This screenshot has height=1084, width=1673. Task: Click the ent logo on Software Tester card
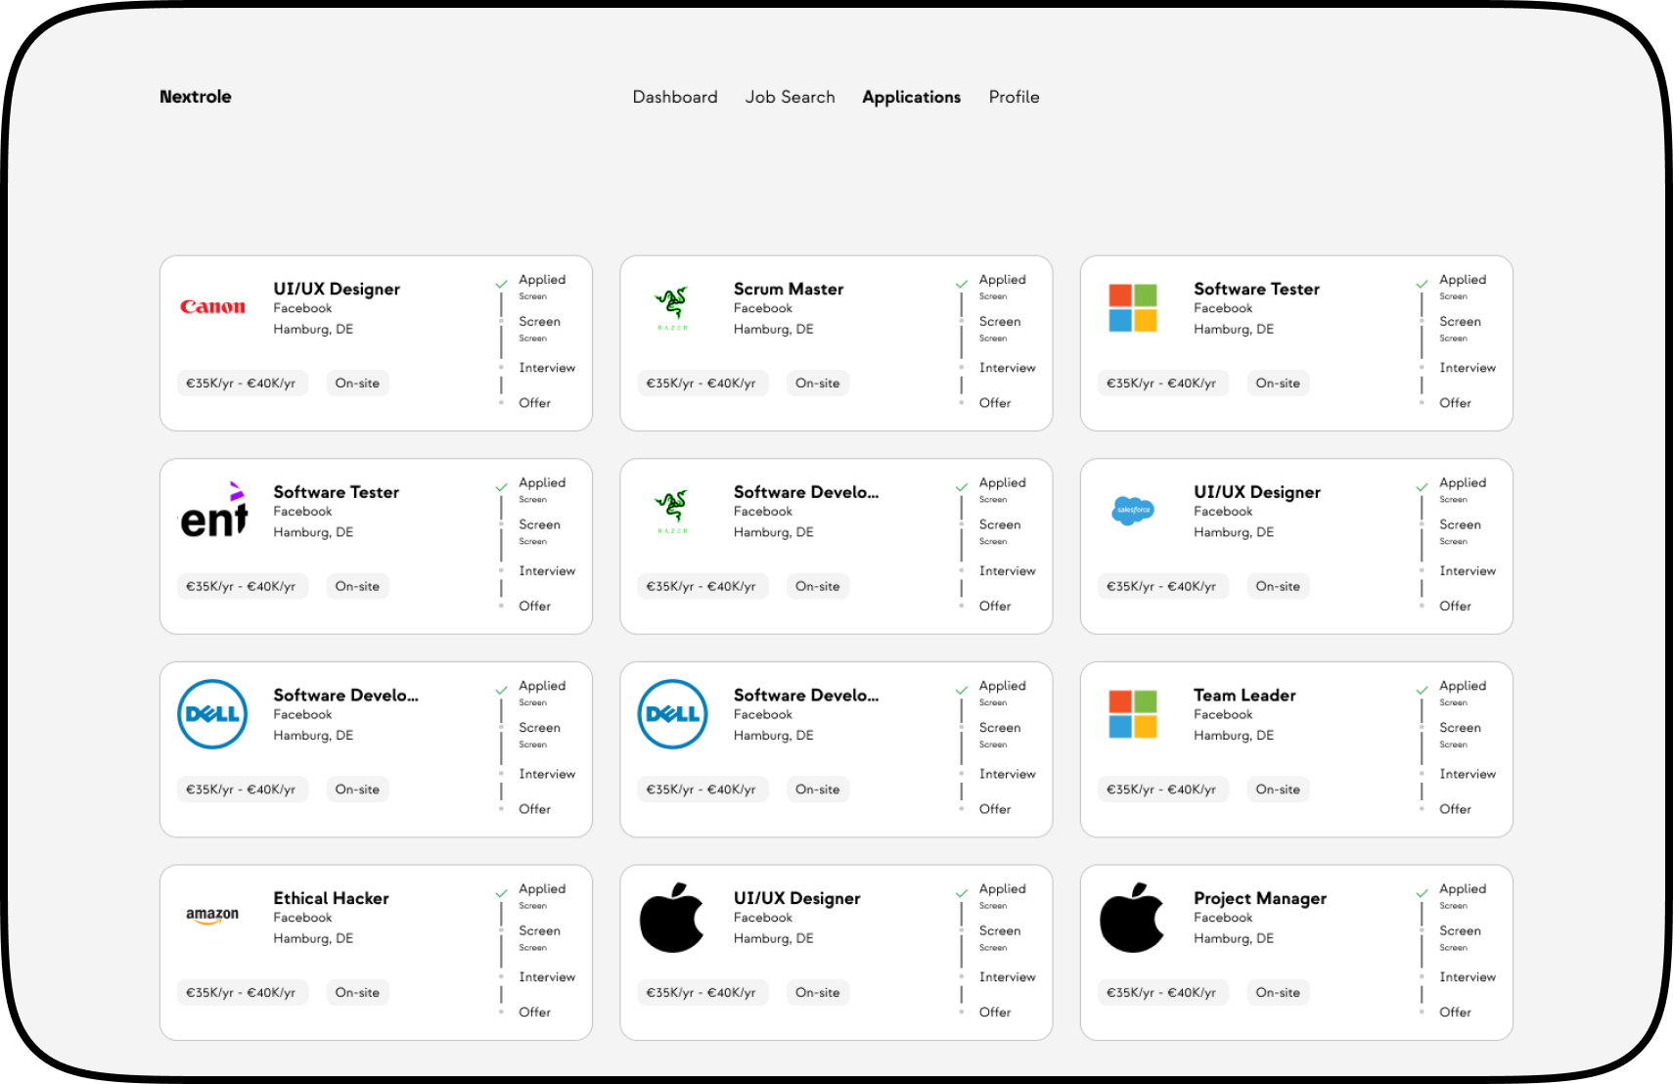click(x=213, y=511)
